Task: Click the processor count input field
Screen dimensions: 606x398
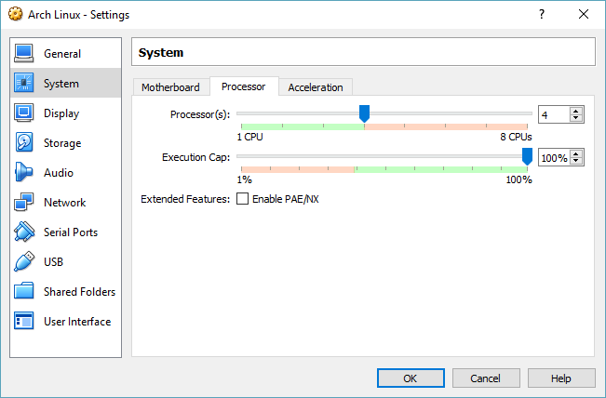Action: click(554, 114)
